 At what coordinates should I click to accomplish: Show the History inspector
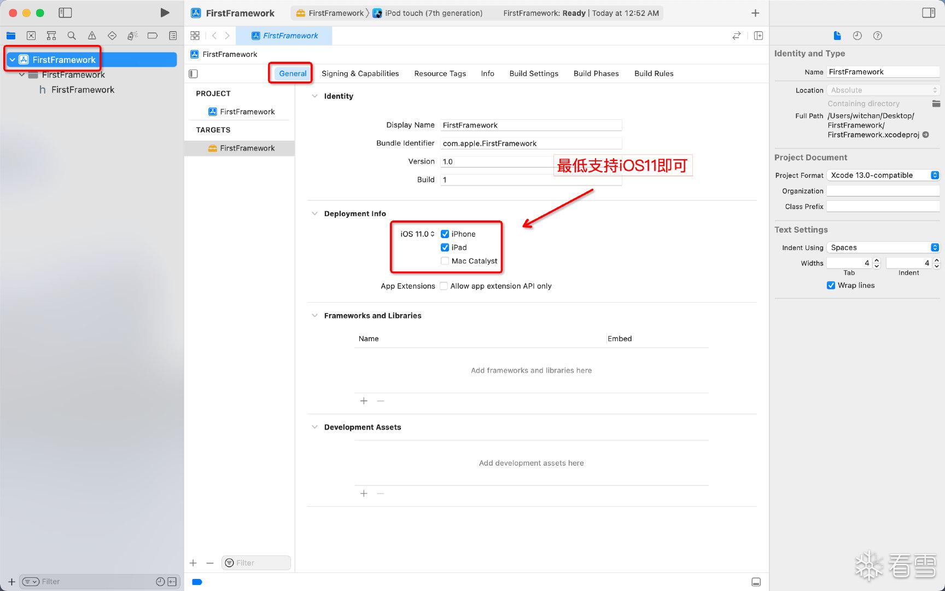click(x=857, y=36)
